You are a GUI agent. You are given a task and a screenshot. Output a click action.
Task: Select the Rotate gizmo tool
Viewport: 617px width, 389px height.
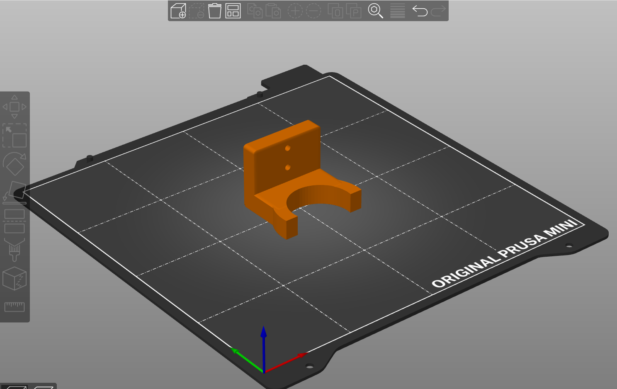[15, 164]
